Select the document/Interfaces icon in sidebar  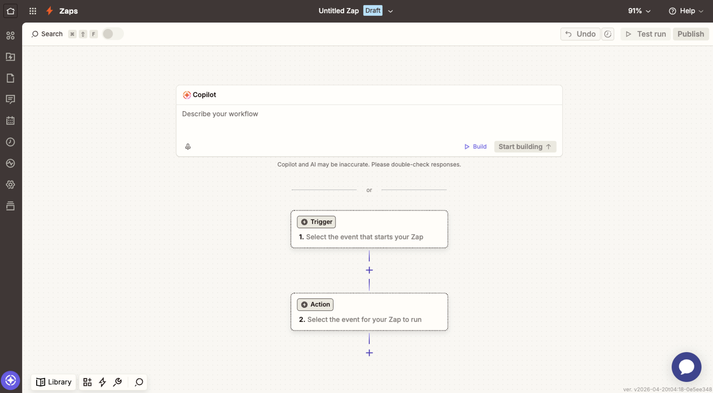(x=11, y=78)
